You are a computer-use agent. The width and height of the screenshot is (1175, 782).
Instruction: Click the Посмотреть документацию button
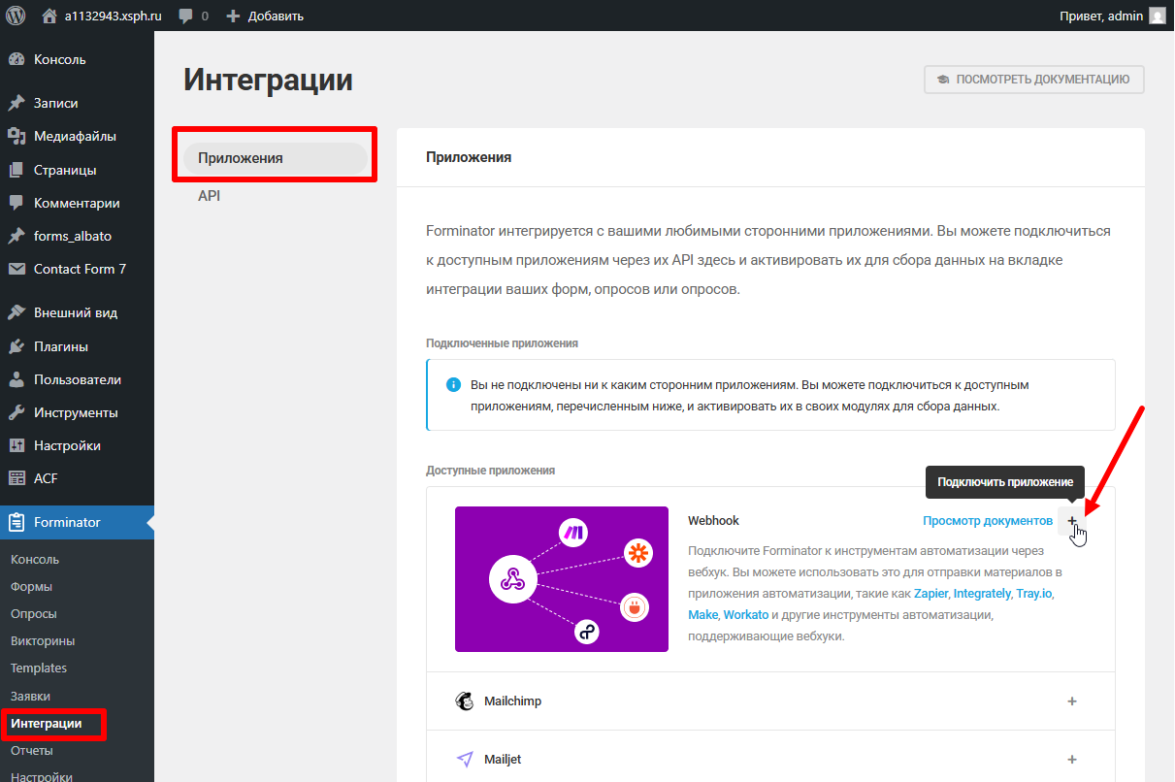[1033, 80]
